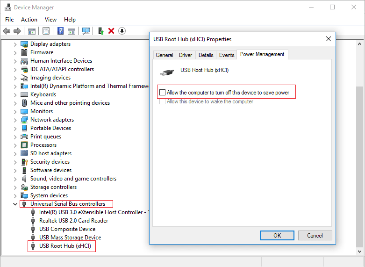Expand the Software devices node
365x267 pixels.
15,171
